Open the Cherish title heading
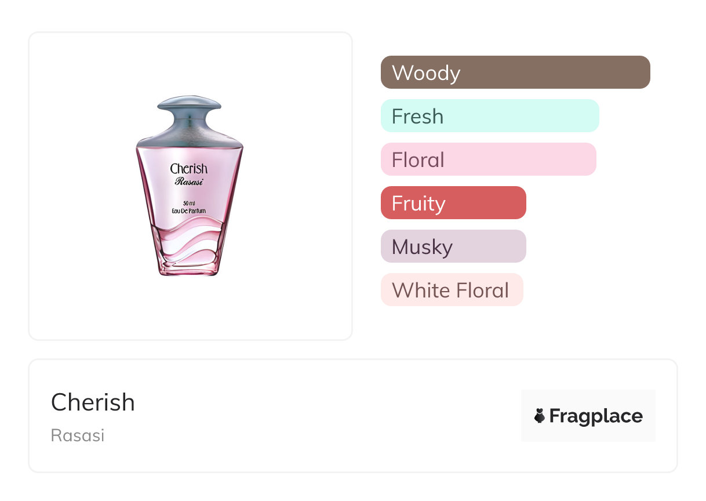Screen dimensions: 706x501 tap(93, 402)
